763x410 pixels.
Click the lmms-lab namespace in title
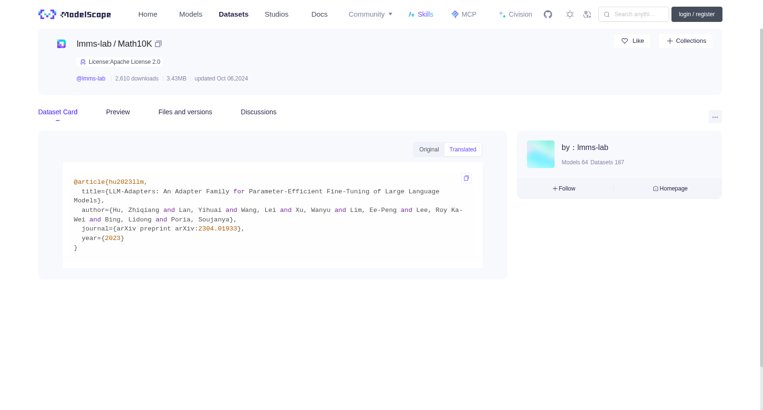[94, 44]
